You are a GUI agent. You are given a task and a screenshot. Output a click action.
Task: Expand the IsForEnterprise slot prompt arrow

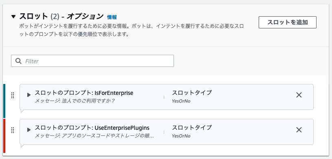29,95
